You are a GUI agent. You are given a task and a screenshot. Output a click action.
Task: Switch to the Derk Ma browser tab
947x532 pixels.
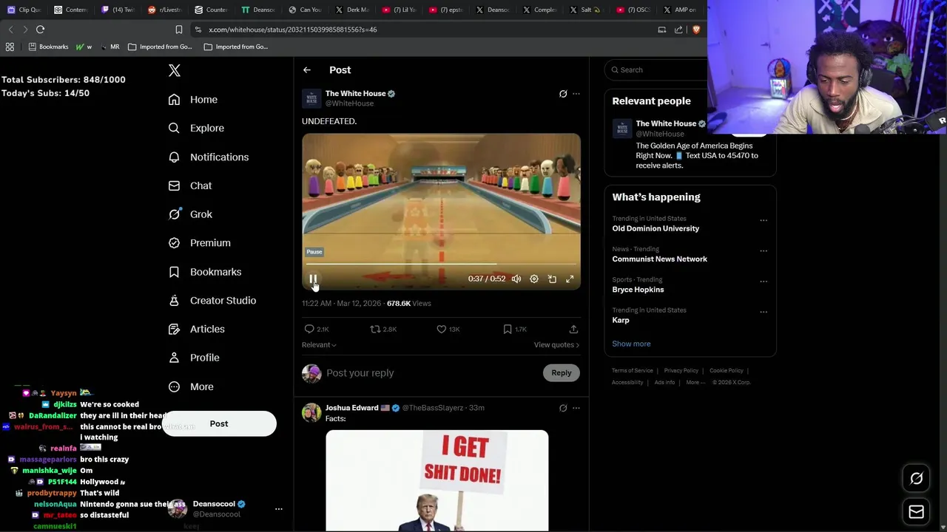click(x=351, y=10)
